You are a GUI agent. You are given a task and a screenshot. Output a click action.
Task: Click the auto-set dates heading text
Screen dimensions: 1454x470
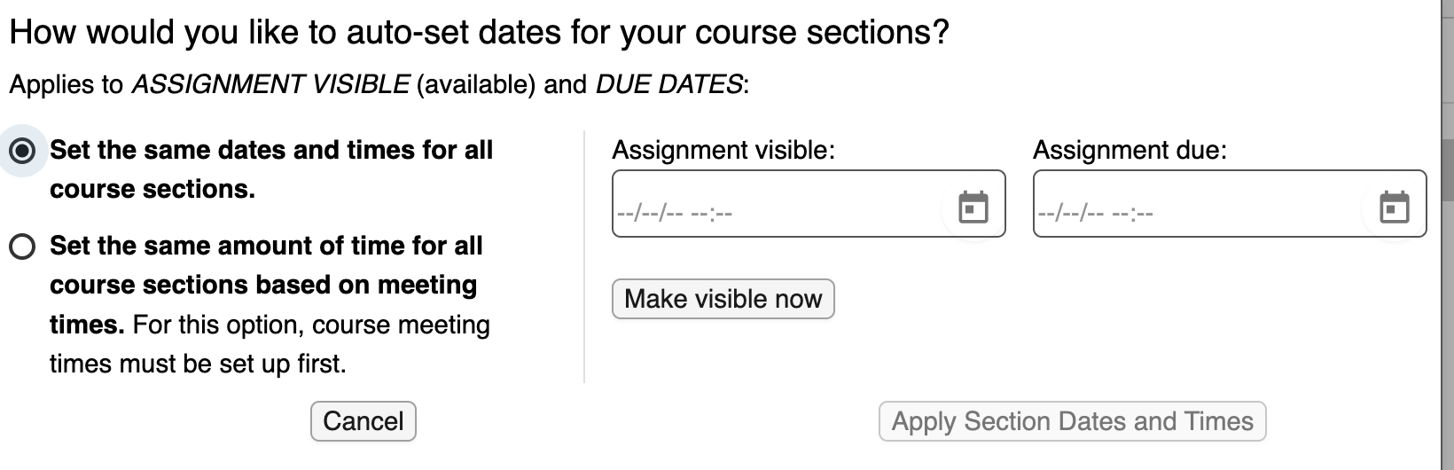479,33
